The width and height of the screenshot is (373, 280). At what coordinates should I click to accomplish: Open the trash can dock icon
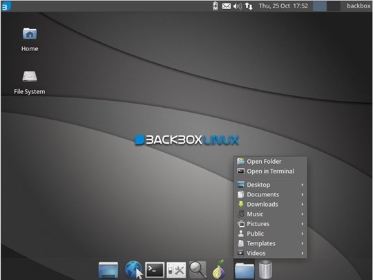(x=265, y=270)
